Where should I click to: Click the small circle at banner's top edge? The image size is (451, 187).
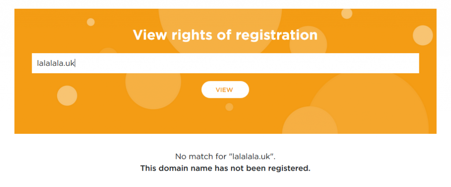[347, 14]
